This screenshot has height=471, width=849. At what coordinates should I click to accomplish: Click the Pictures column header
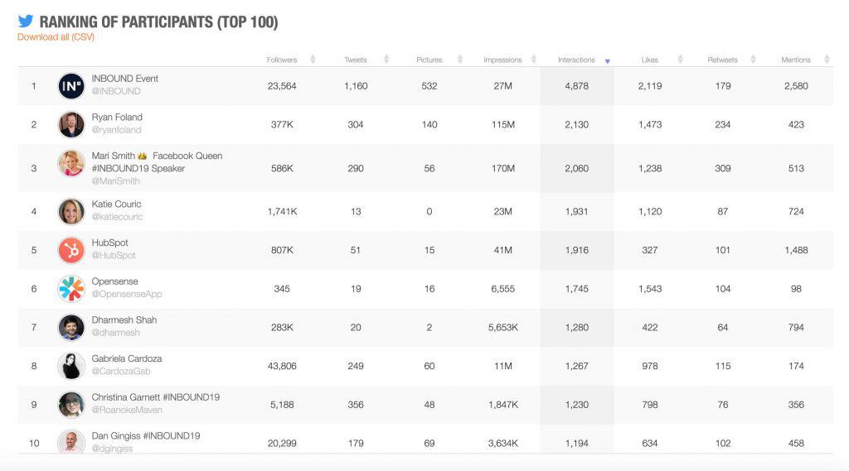coord(429,60)
